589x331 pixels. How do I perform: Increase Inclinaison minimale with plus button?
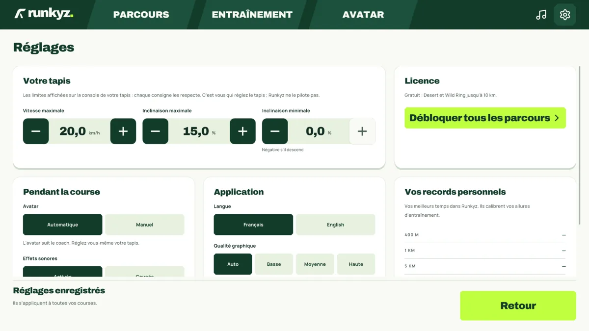tap(362, 131)
